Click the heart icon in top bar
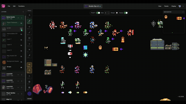 pyautogui.click(x=180, y=6)
